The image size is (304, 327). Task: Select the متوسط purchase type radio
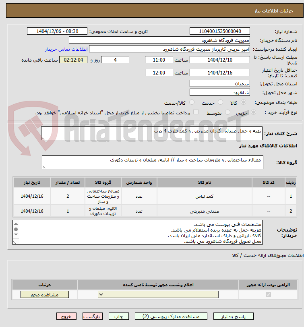(x=227, y=112)
